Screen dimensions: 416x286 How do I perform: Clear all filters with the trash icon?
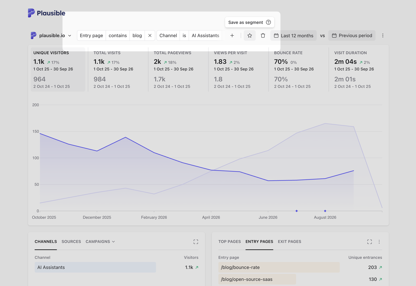click(x=263, y=36)
